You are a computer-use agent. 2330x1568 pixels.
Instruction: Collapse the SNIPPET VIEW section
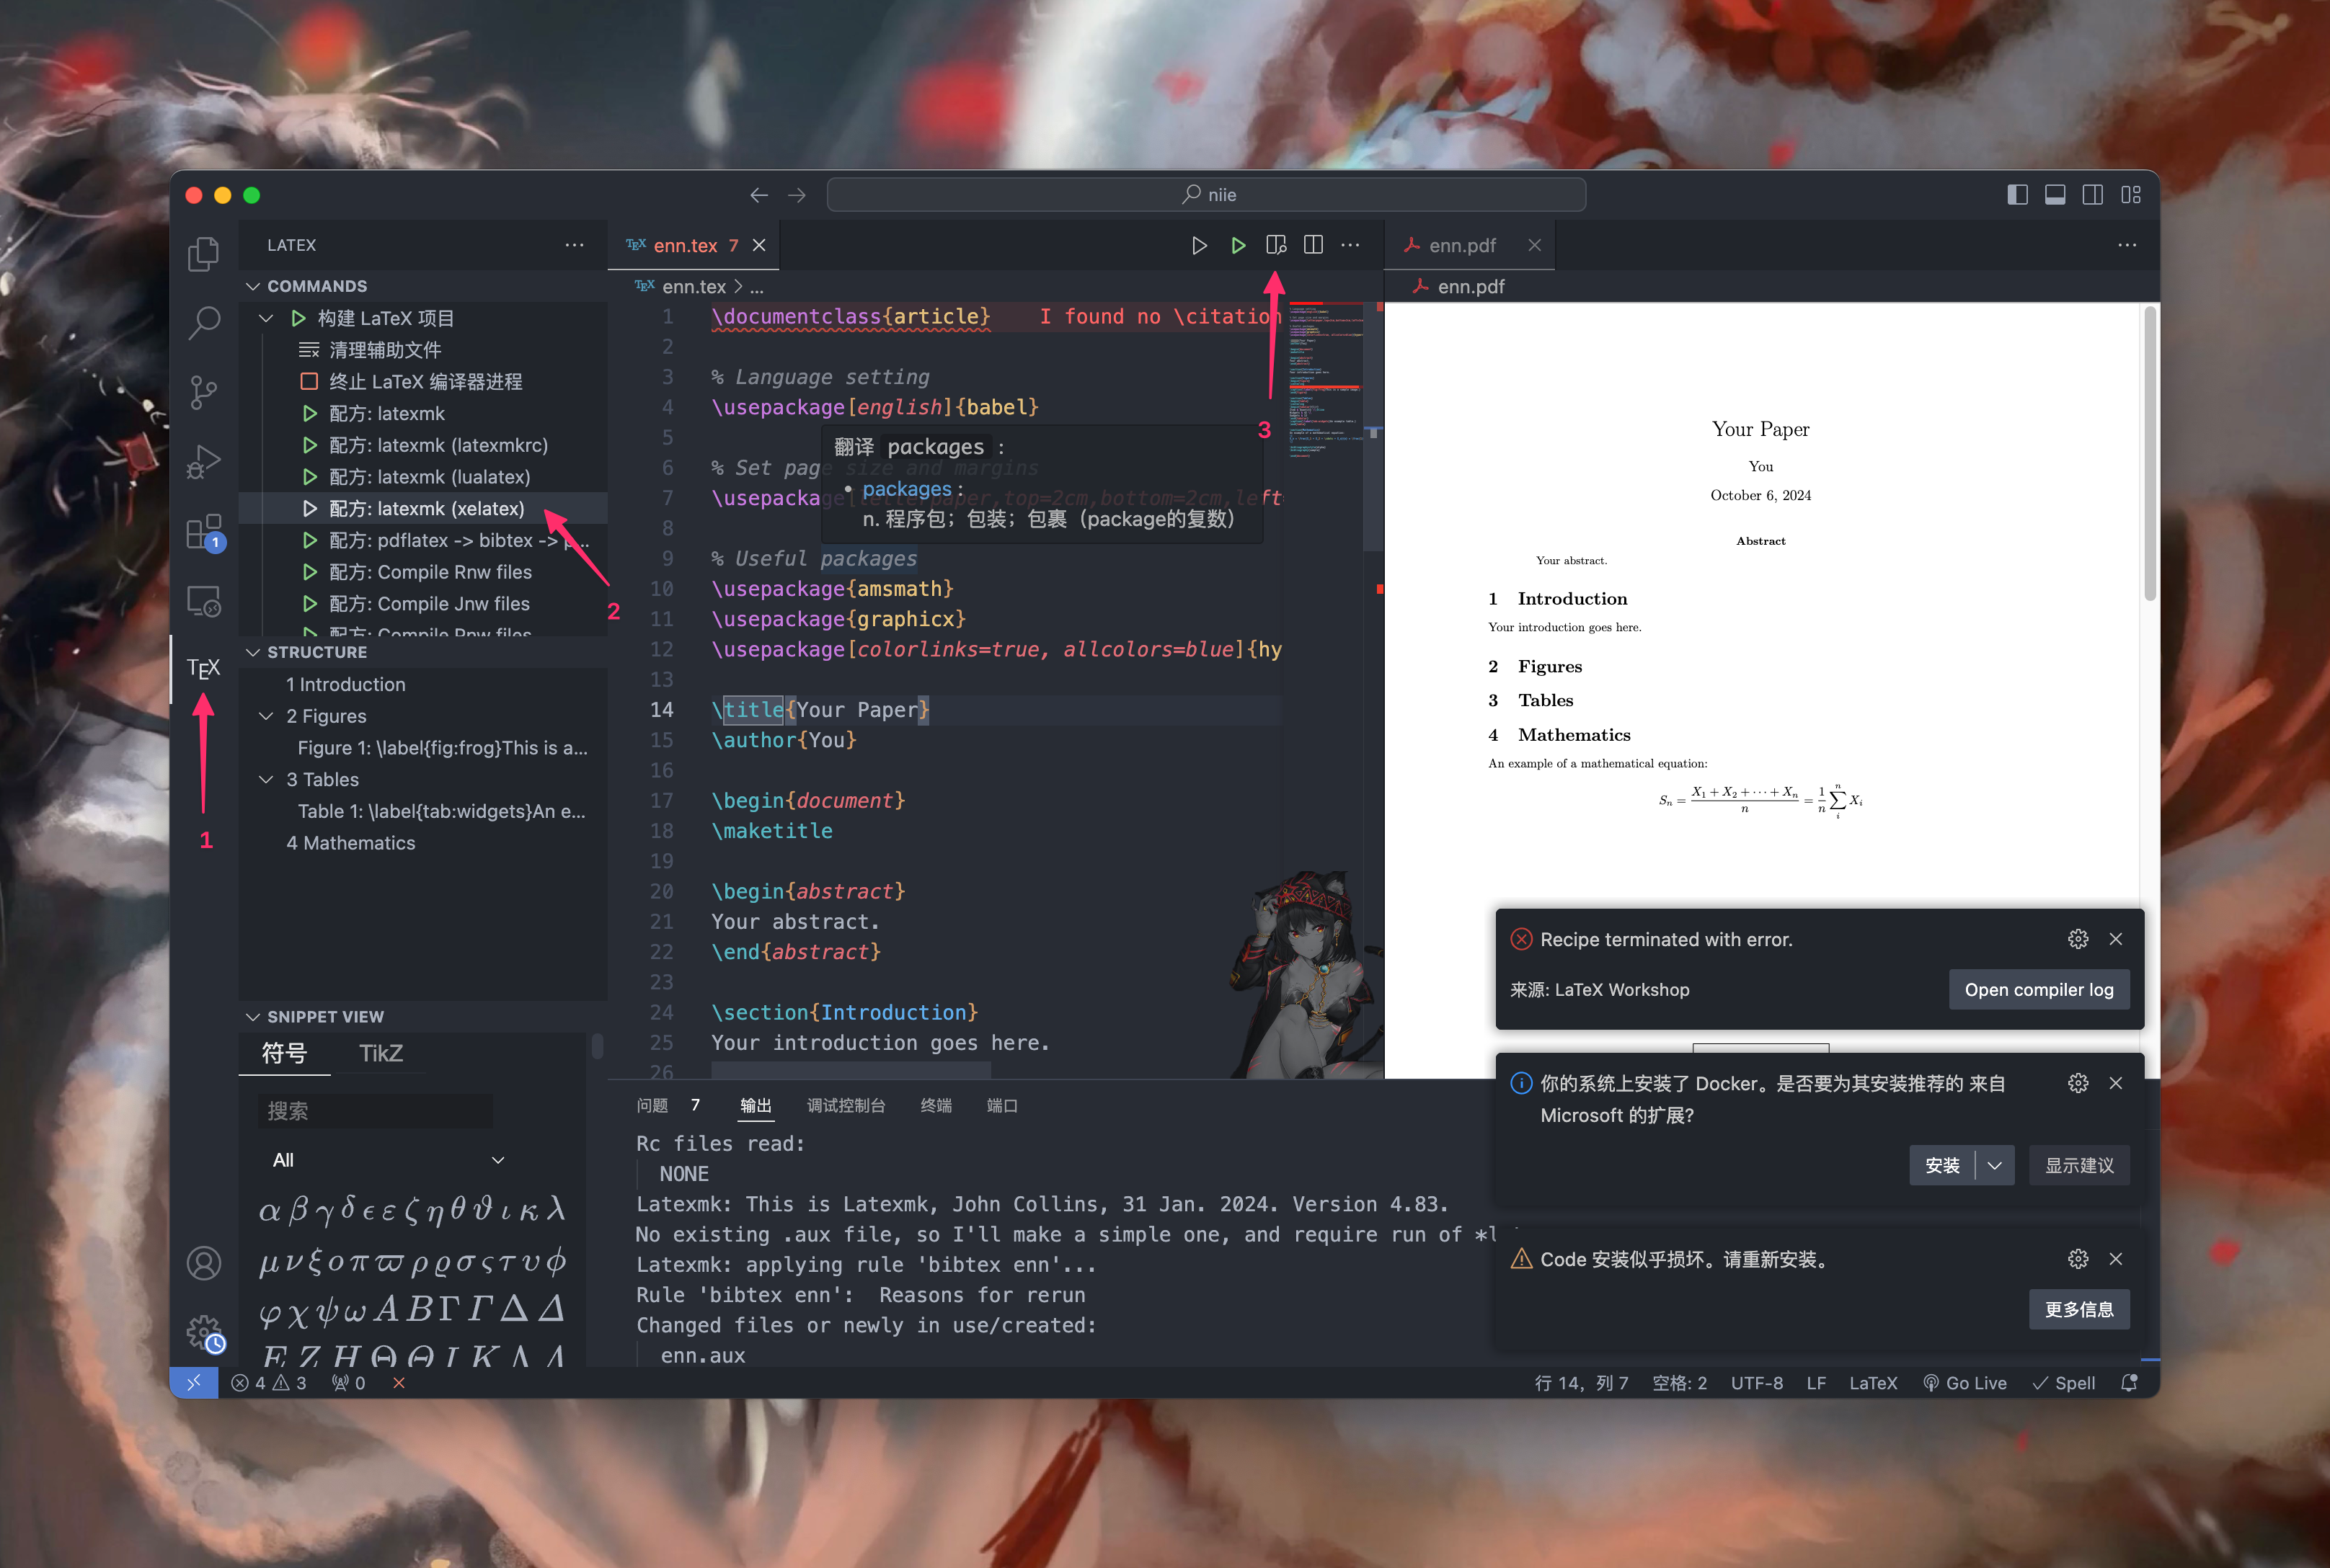tap(253, 1017)
